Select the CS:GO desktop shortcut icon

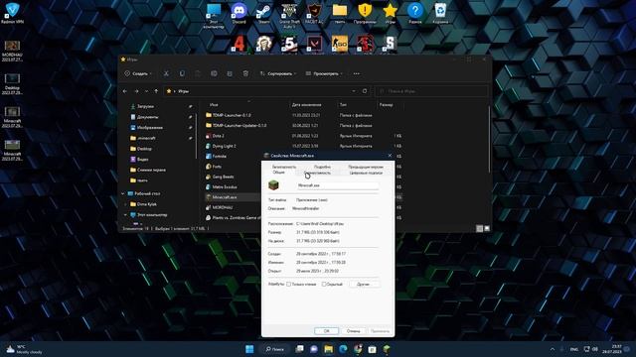click(x=340, y=44)
